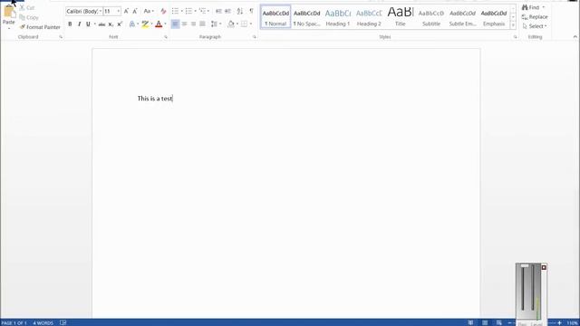Open the Change Case dropdown
This screenshot has width=580, height=326.
click(149, 11)
